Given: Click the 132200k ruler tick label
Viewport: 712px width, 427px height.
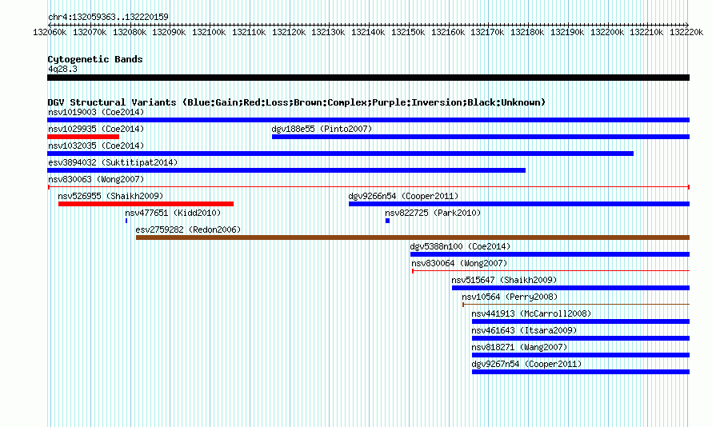Looking at the screenshot, I should tap(607, 32).
